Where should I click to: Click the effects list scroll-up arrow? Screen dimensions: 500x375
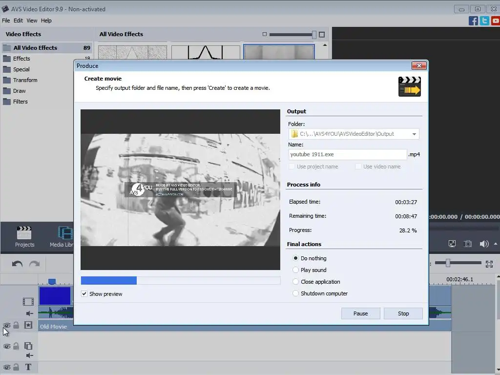(325, 45)
